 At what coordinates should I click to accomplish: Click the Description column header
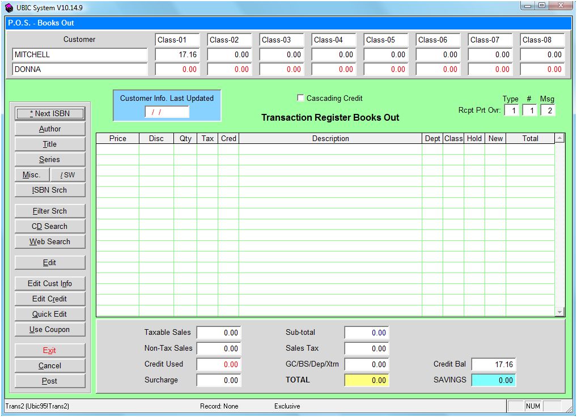pyautogui.click(x=330, y=138)
